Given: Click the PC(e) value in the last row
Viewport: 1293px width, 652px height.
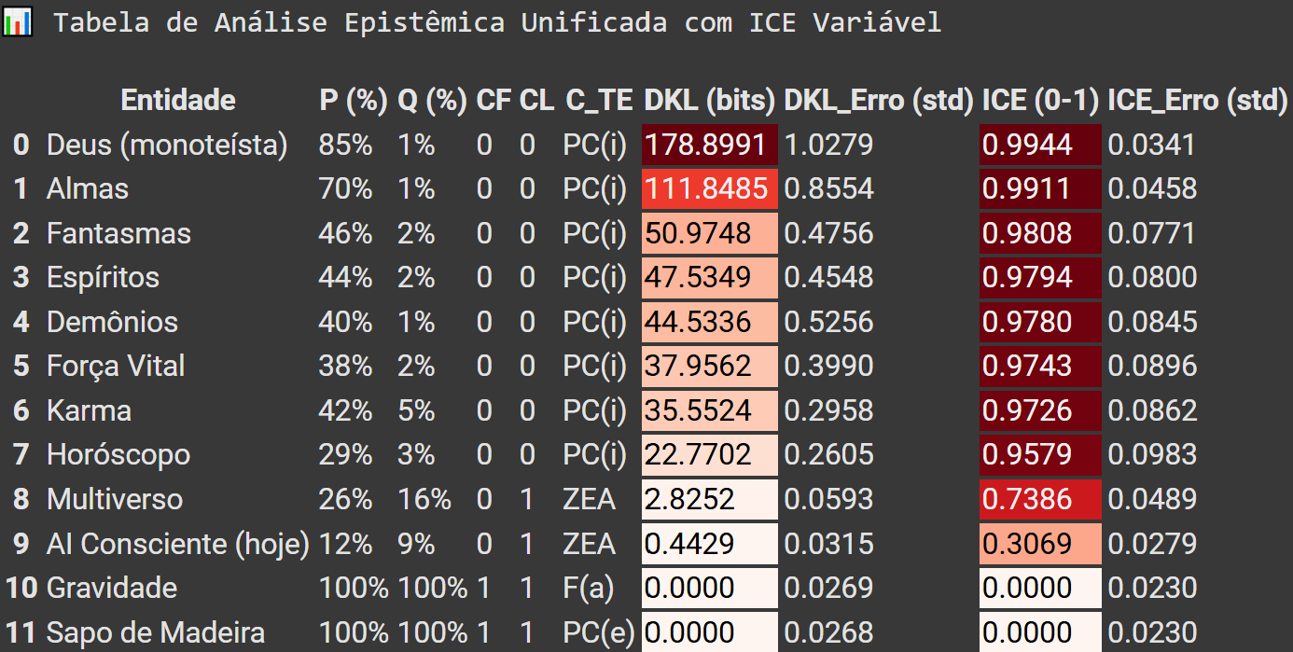Looking at the screenshot, I should click(598, 632).
